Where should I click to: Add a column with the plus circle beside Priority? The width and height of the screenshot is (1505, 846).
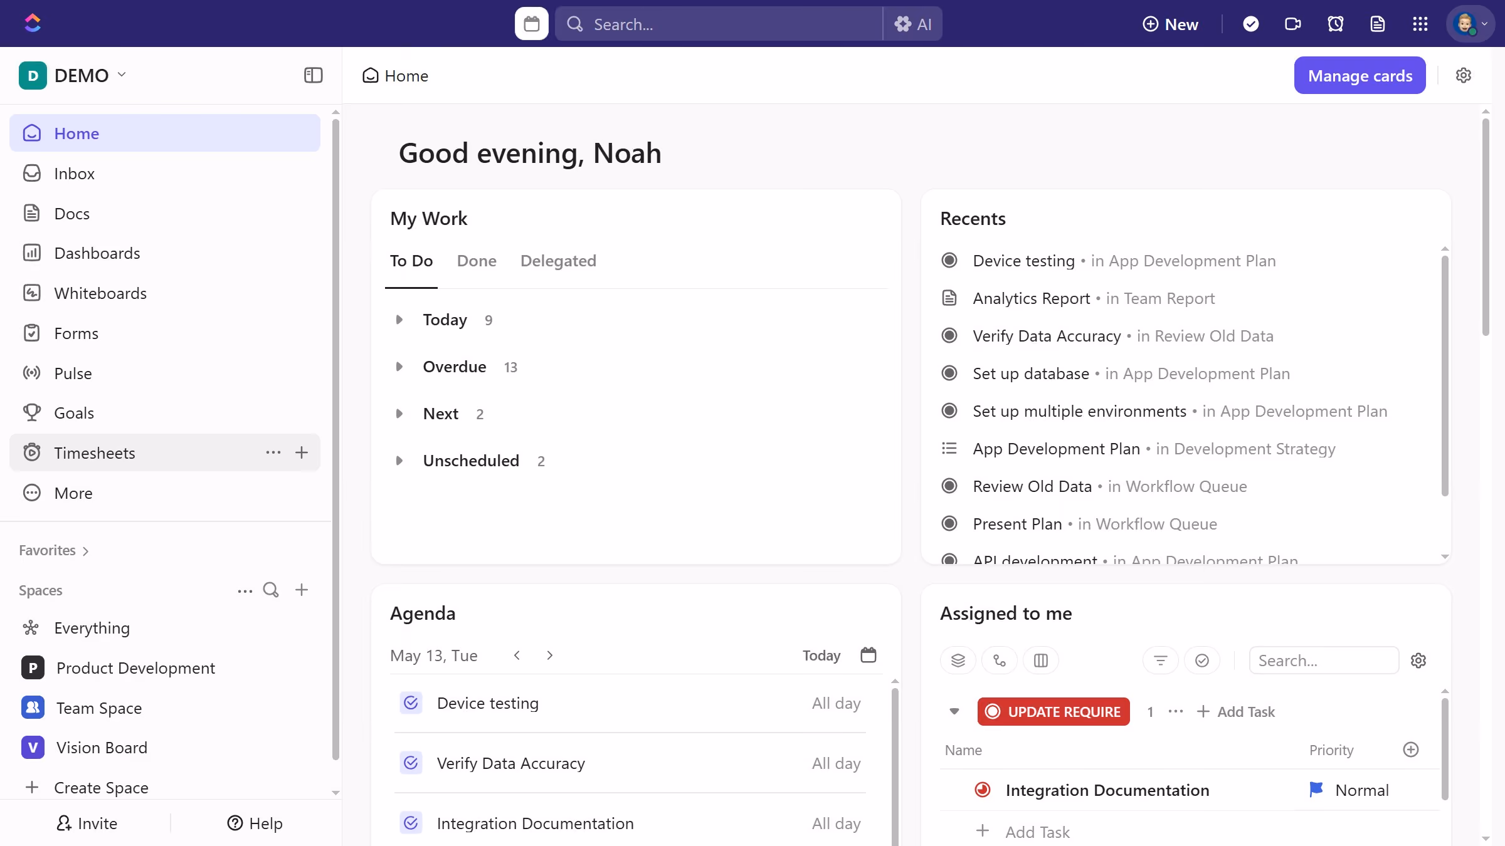[x=1411, y=749]
